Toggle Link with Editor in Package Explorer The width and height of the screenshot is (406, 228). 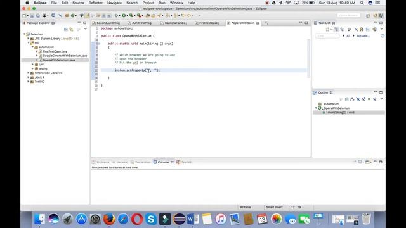72,29
